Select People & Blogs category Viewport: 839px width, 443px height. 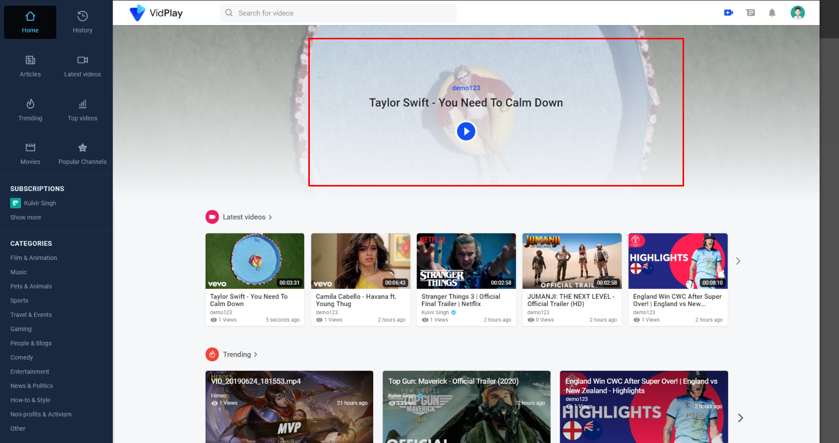click(31, 343)
